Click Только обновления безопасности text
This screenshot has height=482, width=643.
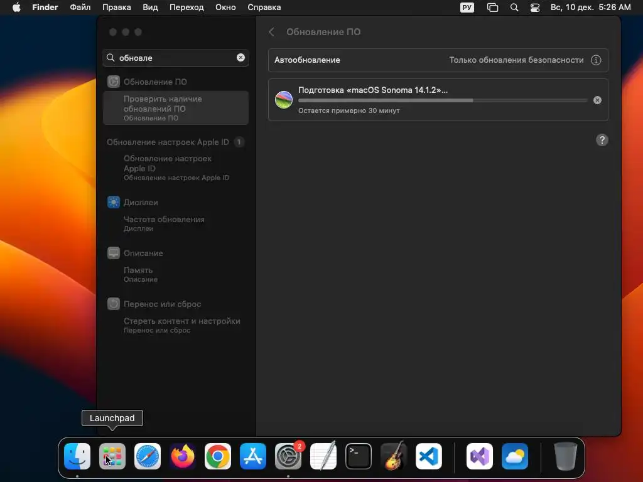[516, 60]
